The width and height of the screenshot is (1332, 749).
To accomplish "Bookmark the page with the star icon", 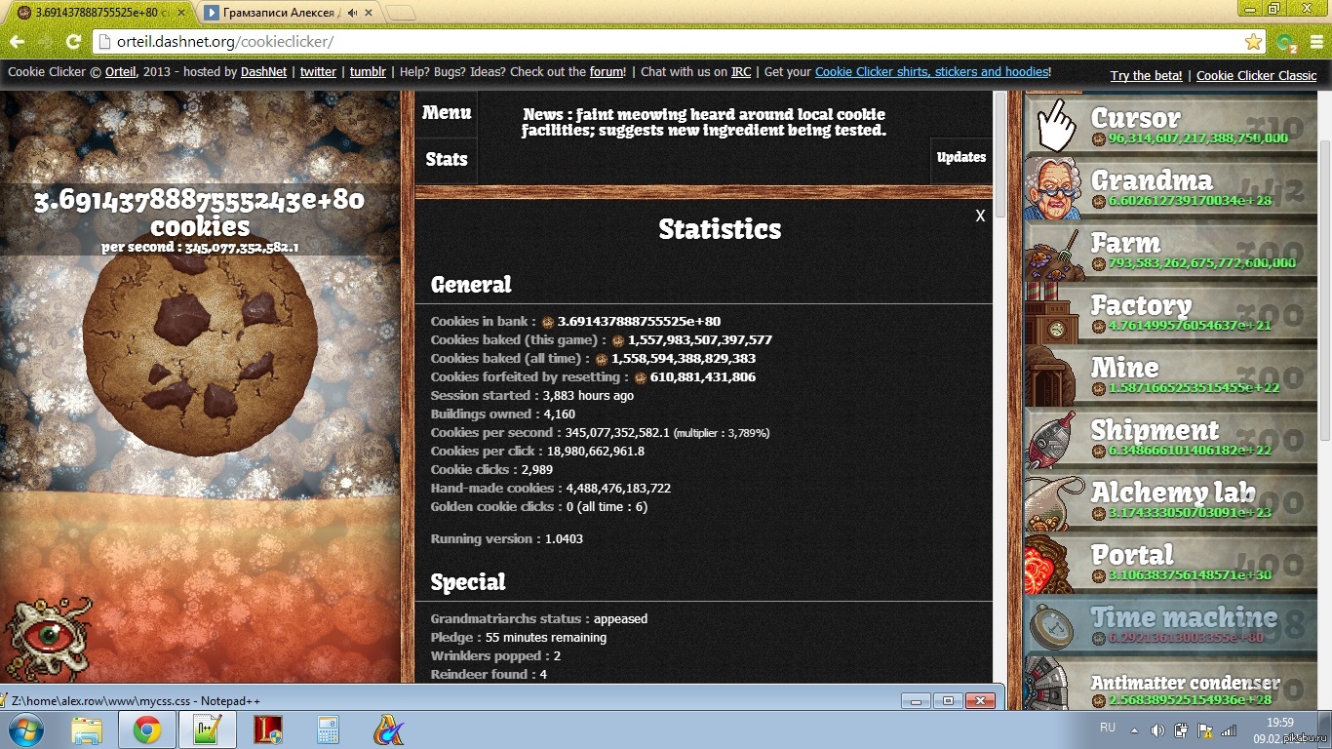I will [x=1252, y=43].
